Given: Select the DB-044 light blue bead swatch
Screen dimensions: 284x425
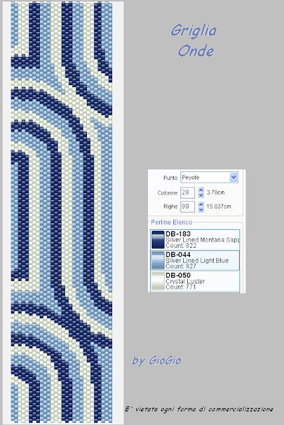Looking at the screenshot, I should 158,260.
